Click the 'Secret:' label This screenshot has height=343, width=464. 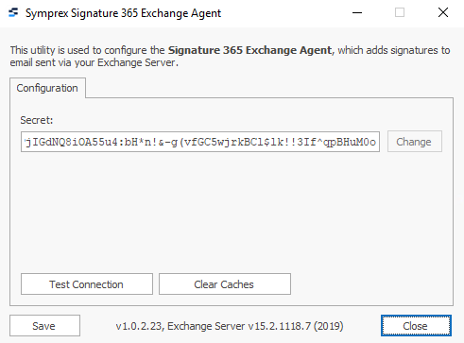(37, 120)
